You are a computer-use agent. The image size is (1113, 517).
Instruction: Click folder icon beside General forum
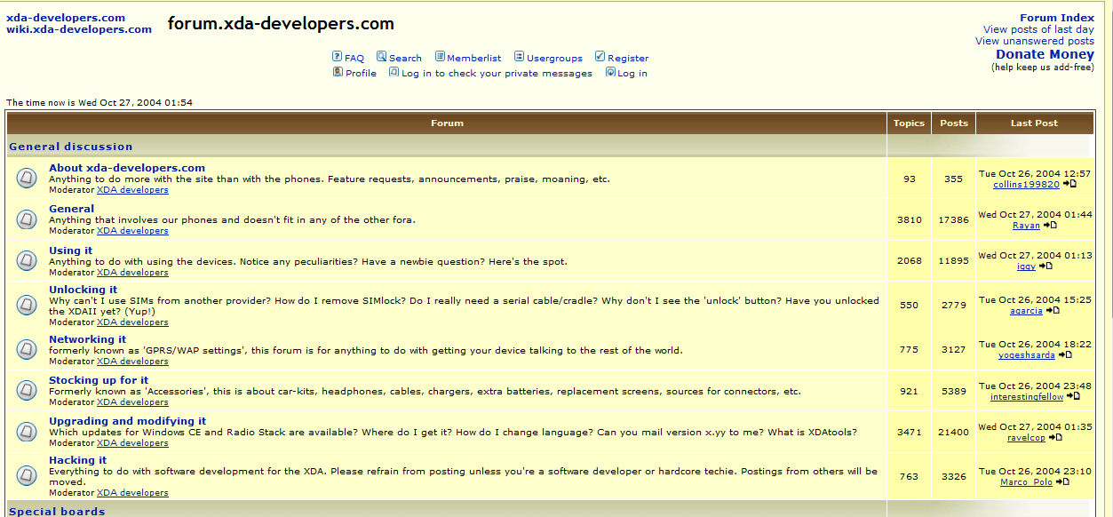(x=27, y=219)
